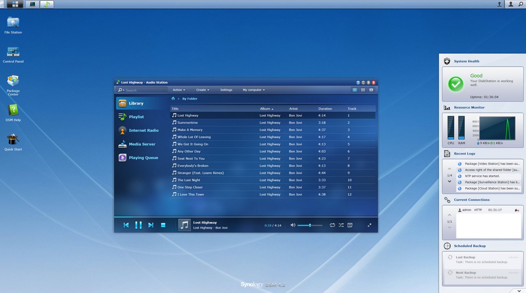Select Audio Station taskbar icon

[47, 4]
